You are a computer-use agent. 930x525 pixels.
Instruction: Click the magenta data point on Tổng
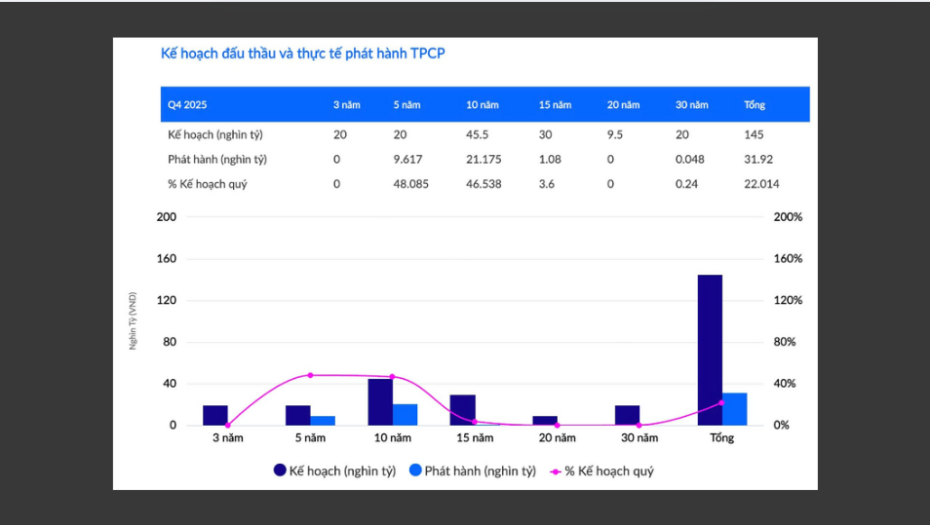[x=721, y=402]
